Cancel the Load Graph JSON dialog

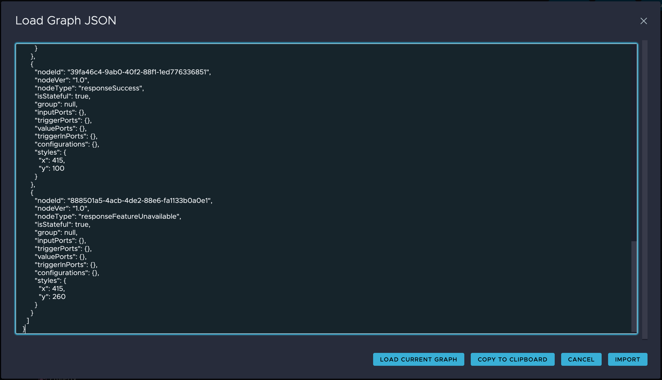(x=581, y=359)
